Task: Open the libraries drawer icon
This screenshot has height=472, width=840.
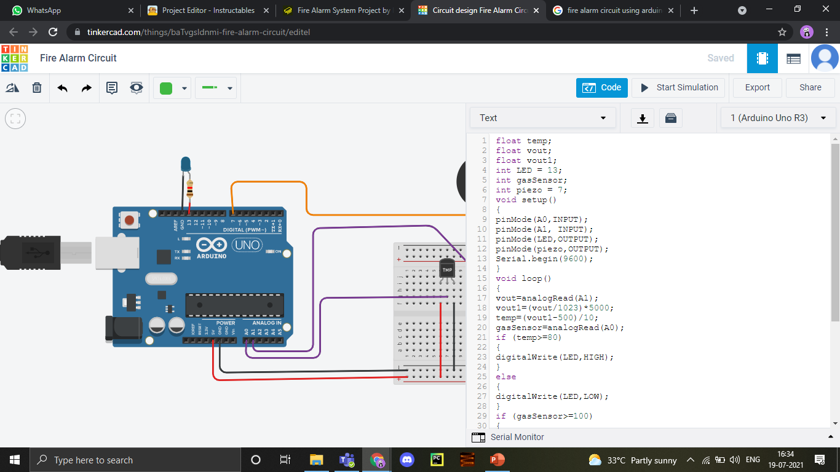Action: click(x=671, y=118)
